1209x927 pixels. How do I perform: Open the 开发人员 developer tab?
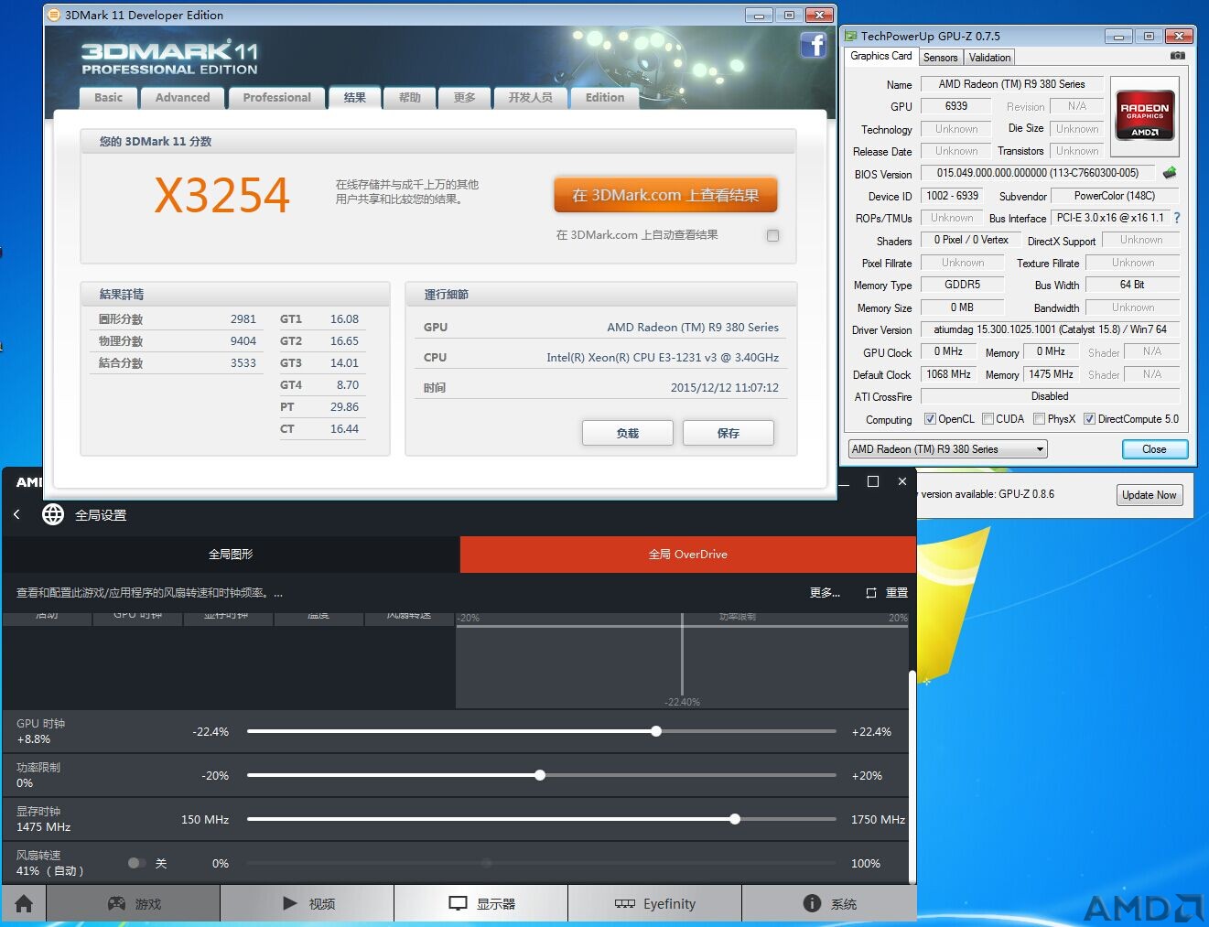tap(531, 98)
